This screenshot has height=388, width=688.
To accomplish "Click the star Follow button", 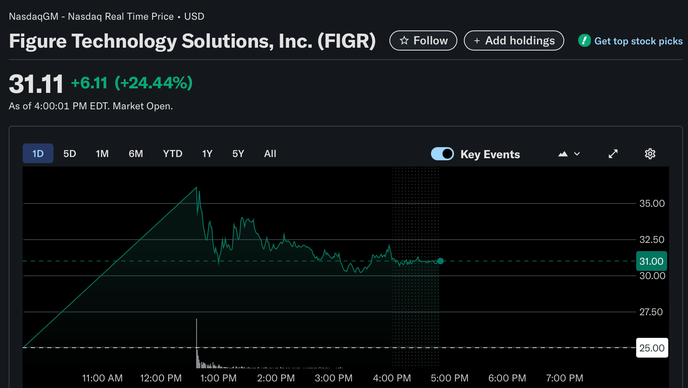I will pos(423,41).
